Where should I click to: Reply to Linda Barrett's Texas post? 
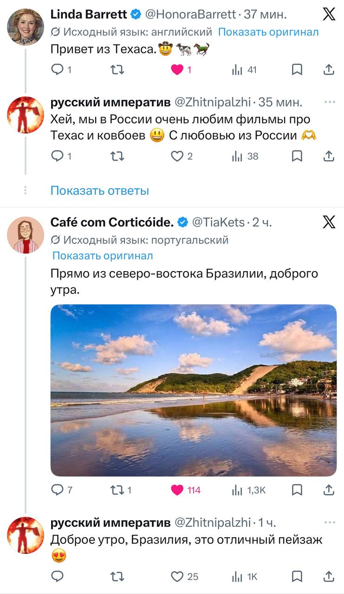pyautogui.click(x=57, y=70)
